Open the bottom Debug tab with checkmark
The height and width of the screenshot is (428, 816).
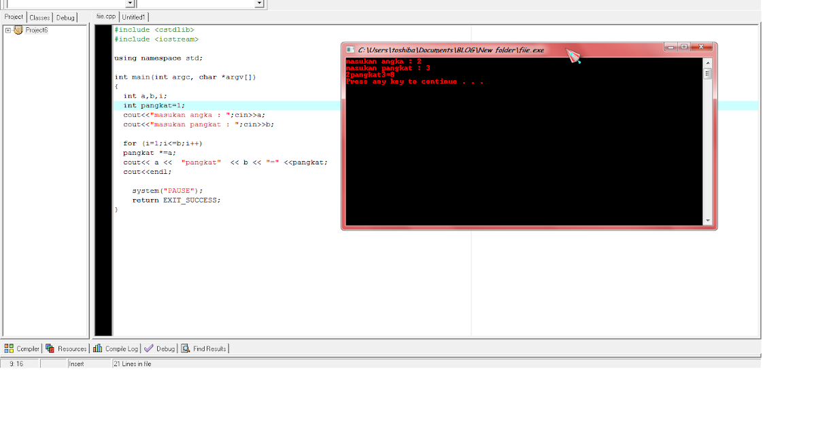[x=160, y=349]
